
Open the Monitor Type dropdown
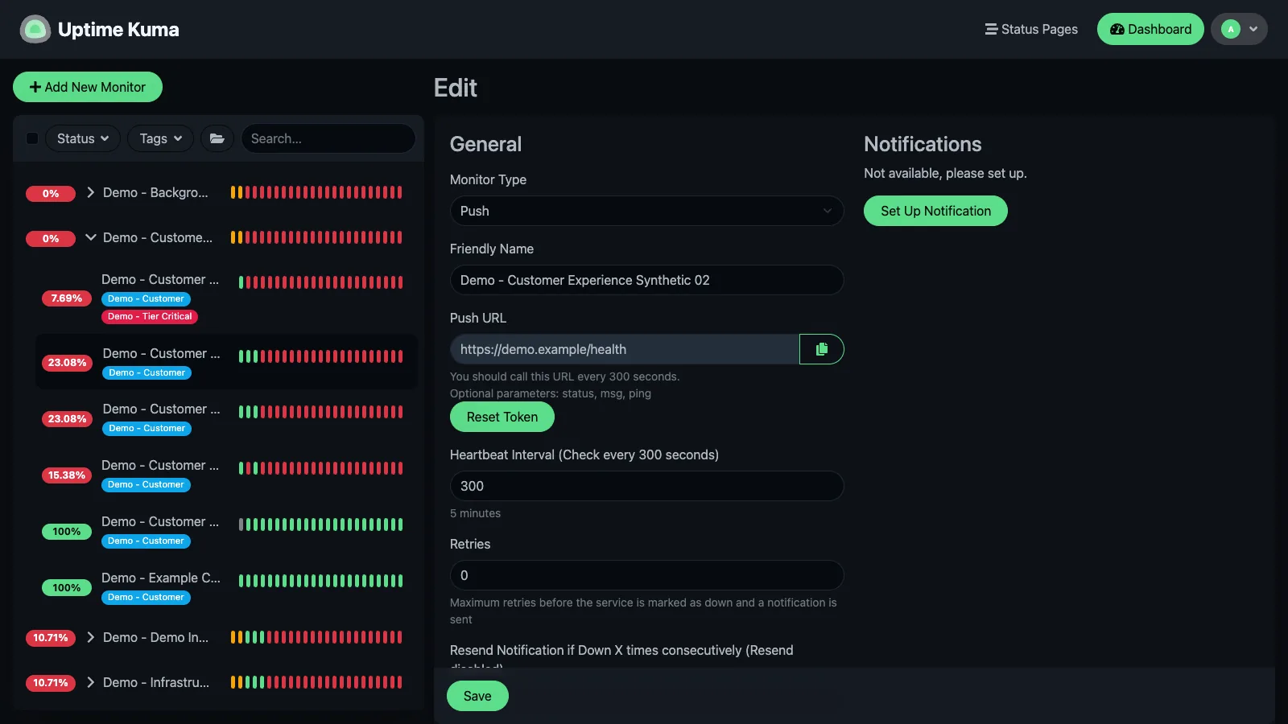(x=646, y=211)
